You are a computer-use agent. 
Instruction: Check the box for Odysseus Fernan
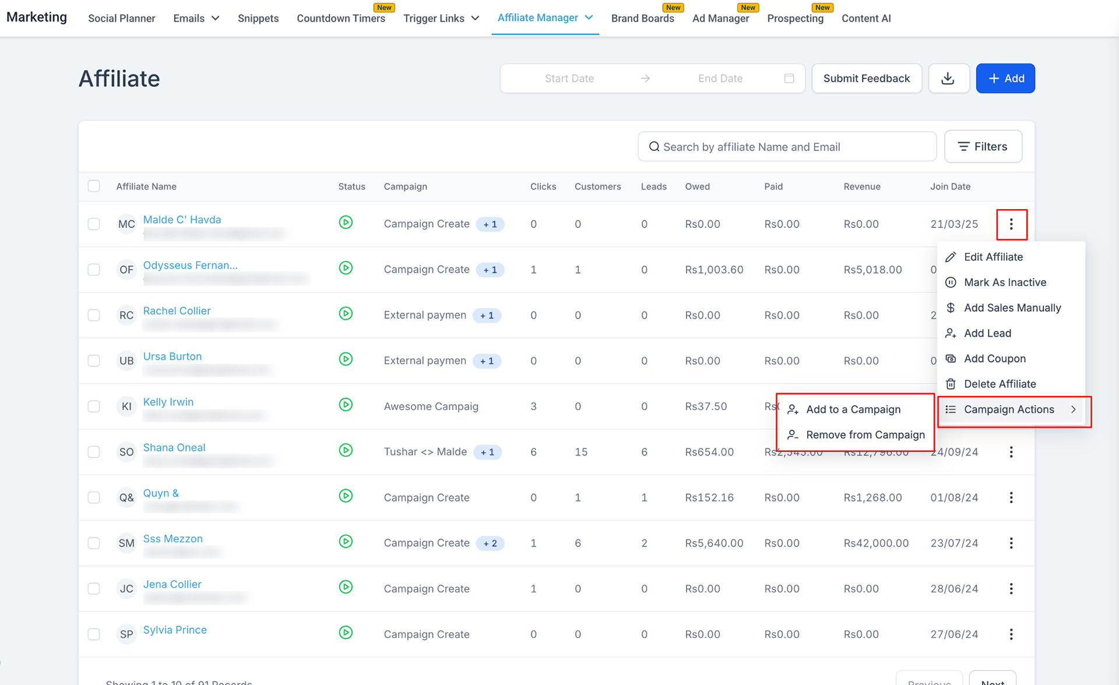pos(94,270)
